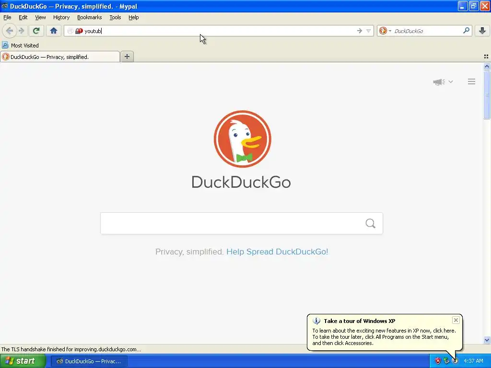Click the DuckDuckGo duck logo
This screenshot has height=368, width=491.
pyautogui.click(x=242, y=139)
